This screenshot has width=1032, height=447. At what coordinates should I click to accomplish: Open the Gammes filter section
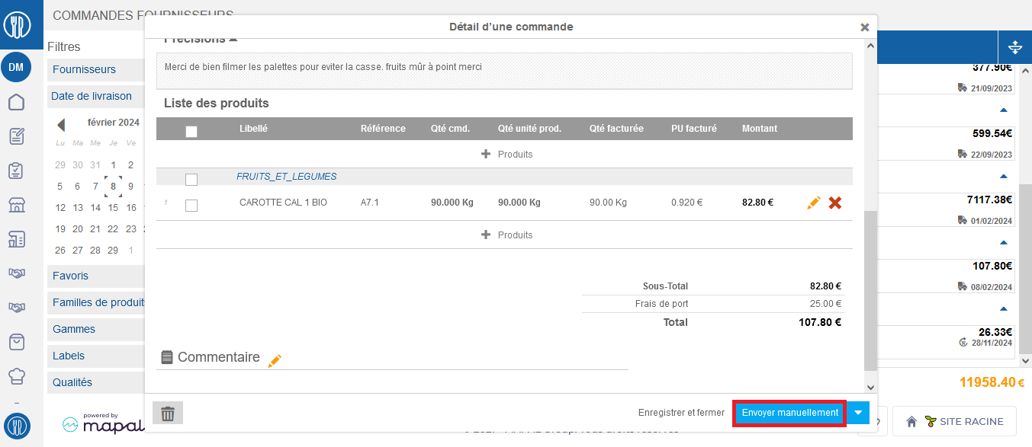pyautogui.click(x=96, y=329)
